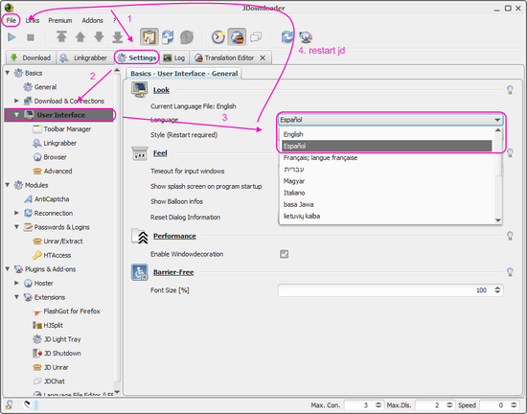Expand the Reconnection node
Image resolution: width=527 pixels, height=414 pixels.
point(16,213)
